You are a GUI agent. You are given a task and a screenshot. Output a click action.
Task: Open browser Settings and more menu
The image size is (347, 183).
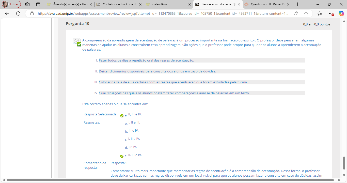click(331, 13)
